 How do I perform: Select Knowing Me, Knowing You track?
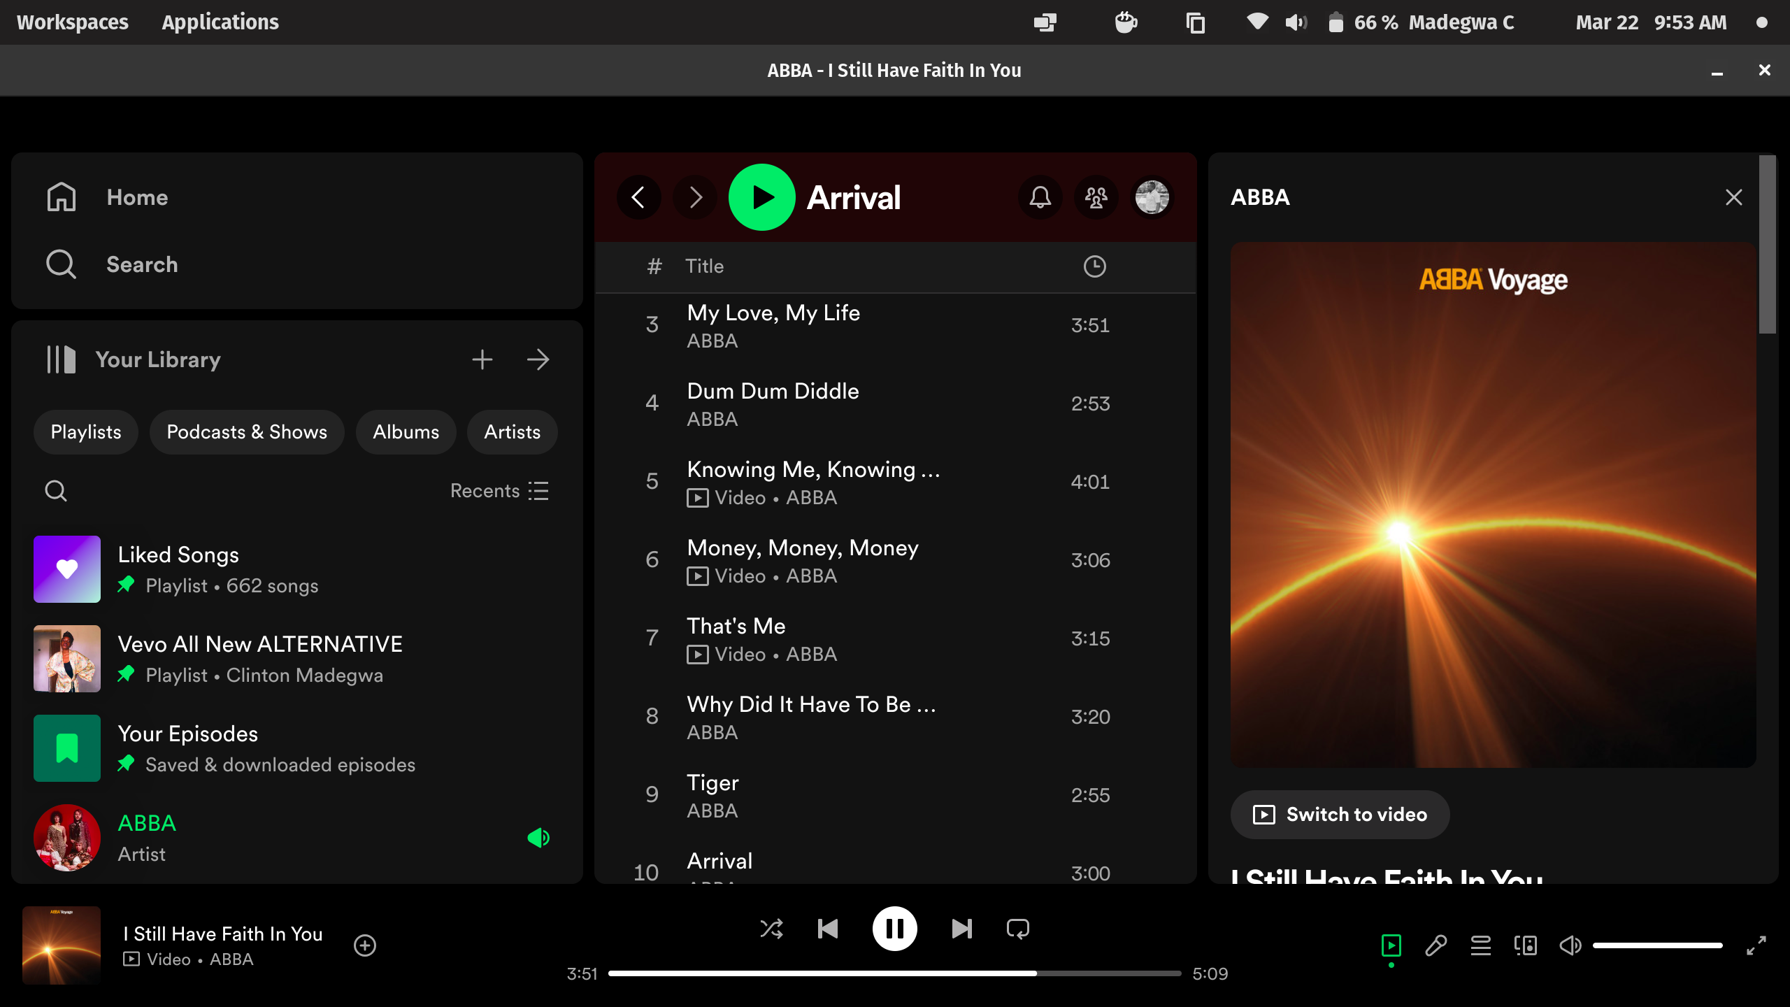[x=895, y=483]
